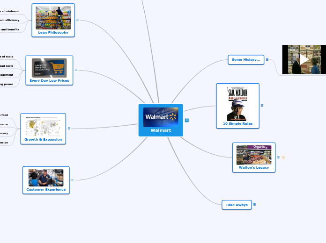This screenshot has width=326, height=243.
Task: Open the world map image in Growth & Expansion
Action: 43,126
